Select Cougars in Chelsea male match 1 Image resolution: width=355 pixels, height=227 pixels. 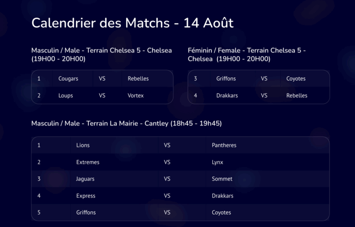[x=68, y=79]
